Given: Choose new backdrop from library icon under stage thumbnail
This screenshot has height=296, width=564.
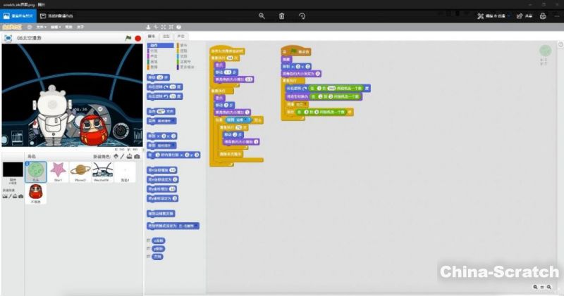Looking at the screenshot, I should click(5, 196).
